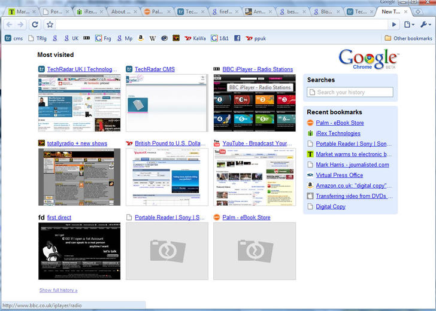Click the YouTube favicon beside its title

[217, 144]
